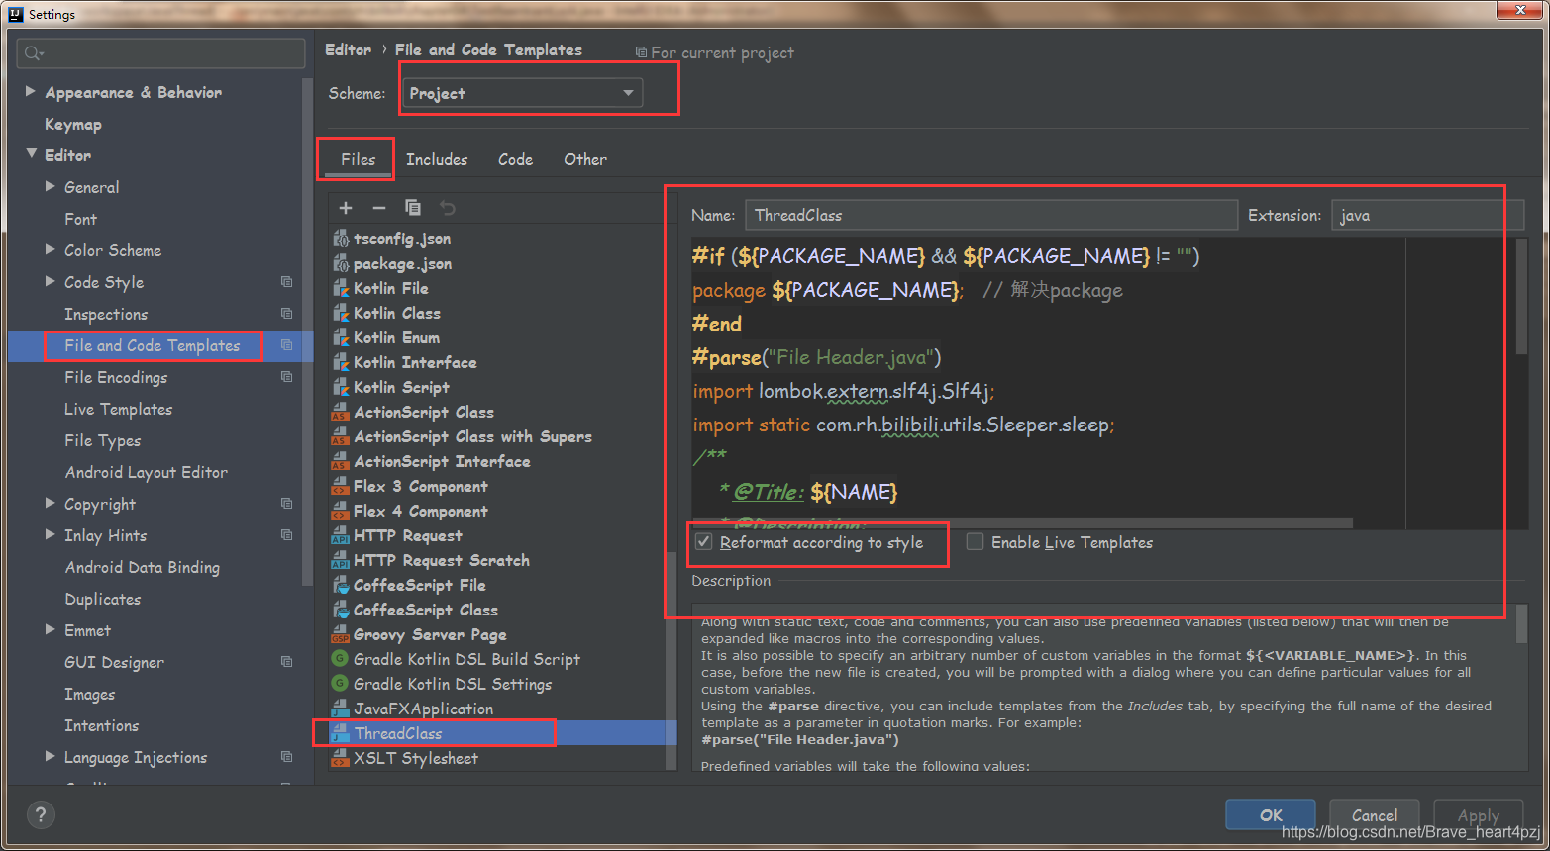
Task: Click the Editor breadcrumb link
Action: point(349,49)
